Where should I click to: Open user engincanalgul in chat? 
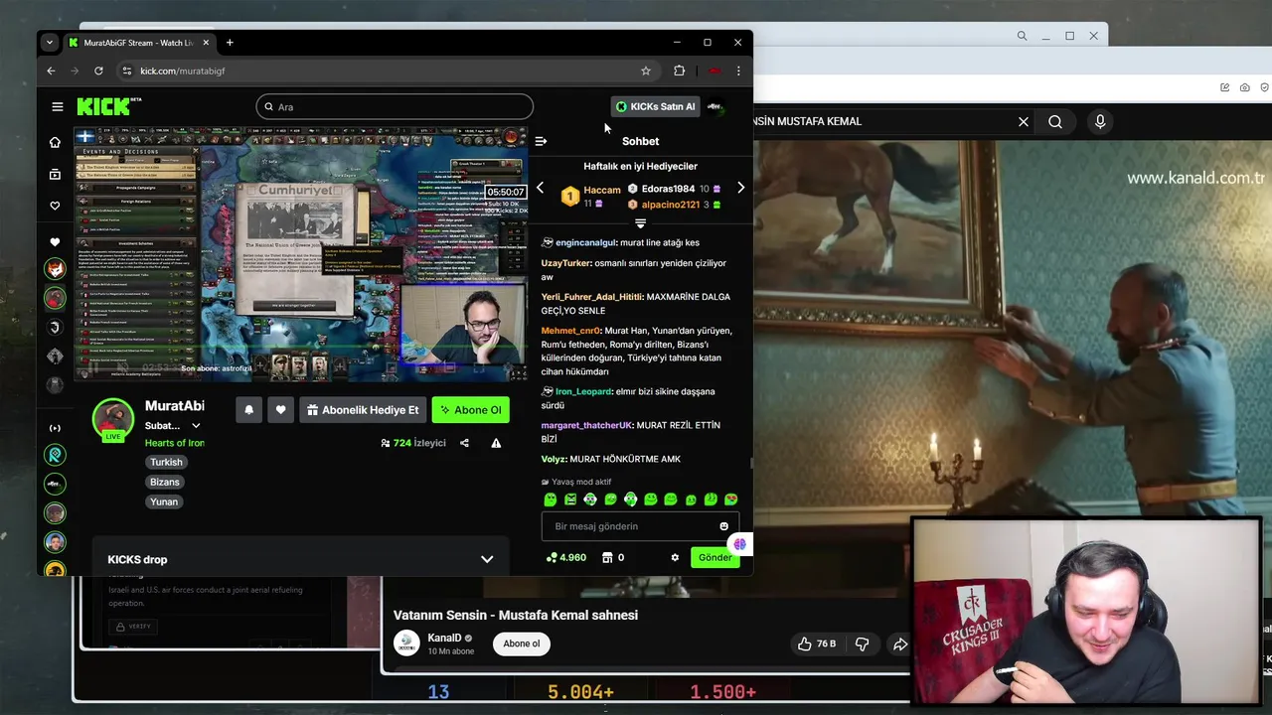coord(586,242)
